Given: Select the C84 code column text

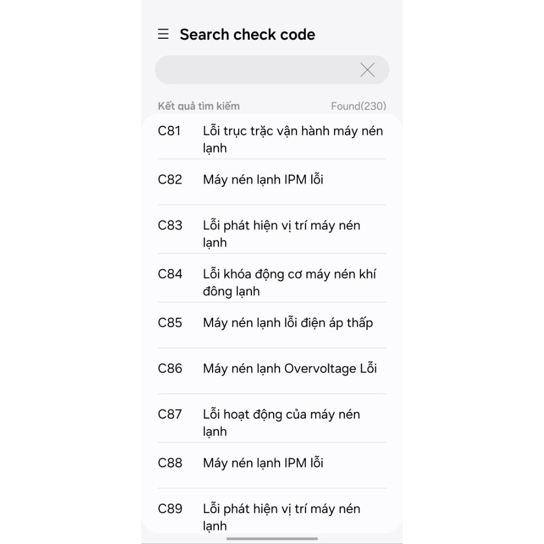Looking at the screenshot, I should click(x=169, y=274).
